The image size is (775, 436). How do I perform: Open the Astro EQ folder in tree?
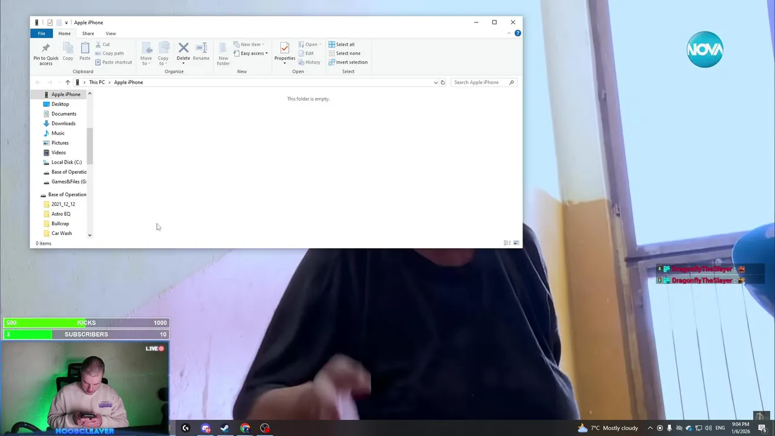tap(57, 214)
